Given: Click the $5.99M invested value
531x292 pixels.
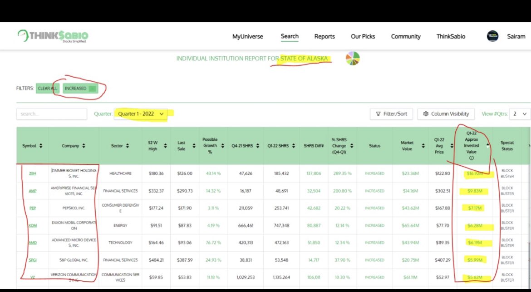Looking at the screenshot, I should [474, 260].
